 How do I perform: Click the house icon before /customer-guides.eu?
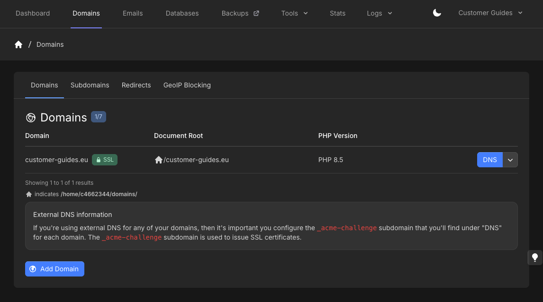[x=158, y=160]
